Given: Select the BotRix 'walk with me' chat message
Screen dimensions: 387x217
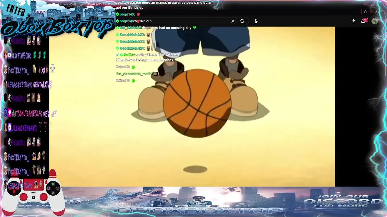Looking at the screenshot, I should click(x=147, y=57).
